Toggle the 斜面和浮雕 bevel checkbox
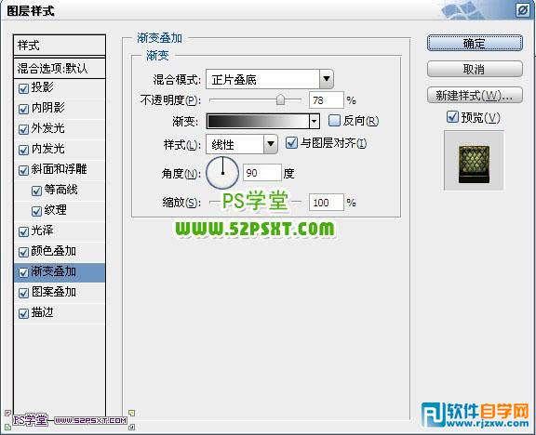This screenshot has height=435, width=536. [x=23, y=170]
